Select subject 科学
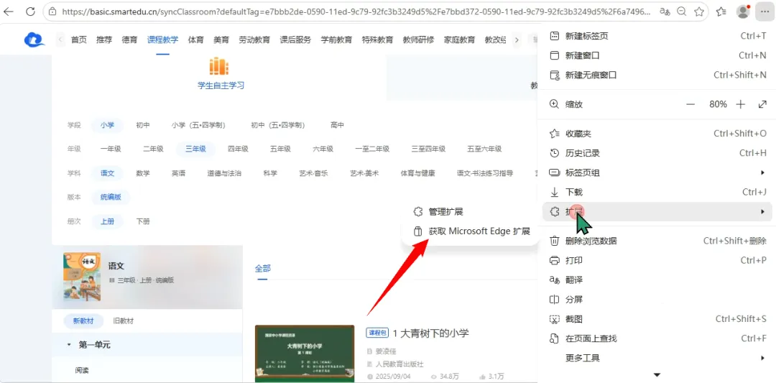The width and height of the screenshot is (776, 383). point(270,173)
